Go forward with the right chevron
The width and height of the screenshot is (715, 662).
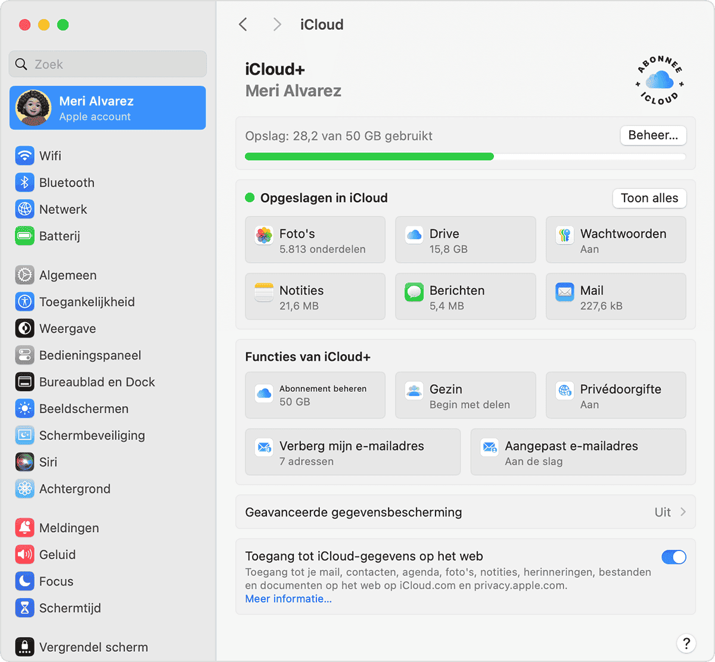pyautogui.click(x=276, y=24)
